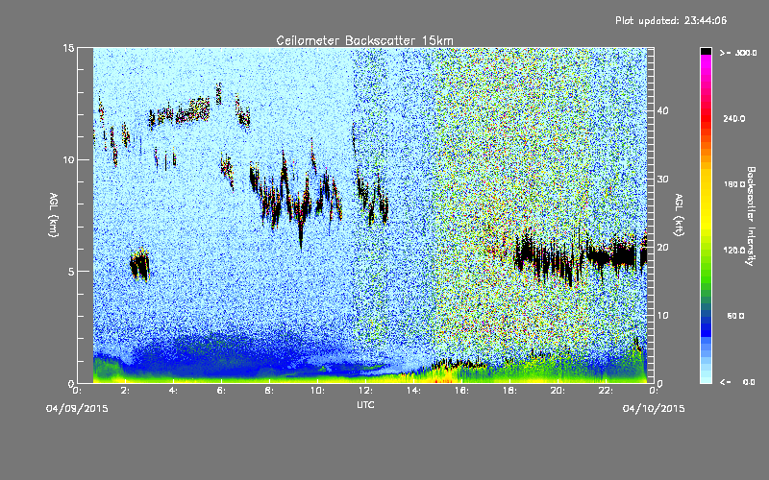Click the 180.0 colorbar tick label
This screenshot has height=480, width=769.
pos(734,184)
